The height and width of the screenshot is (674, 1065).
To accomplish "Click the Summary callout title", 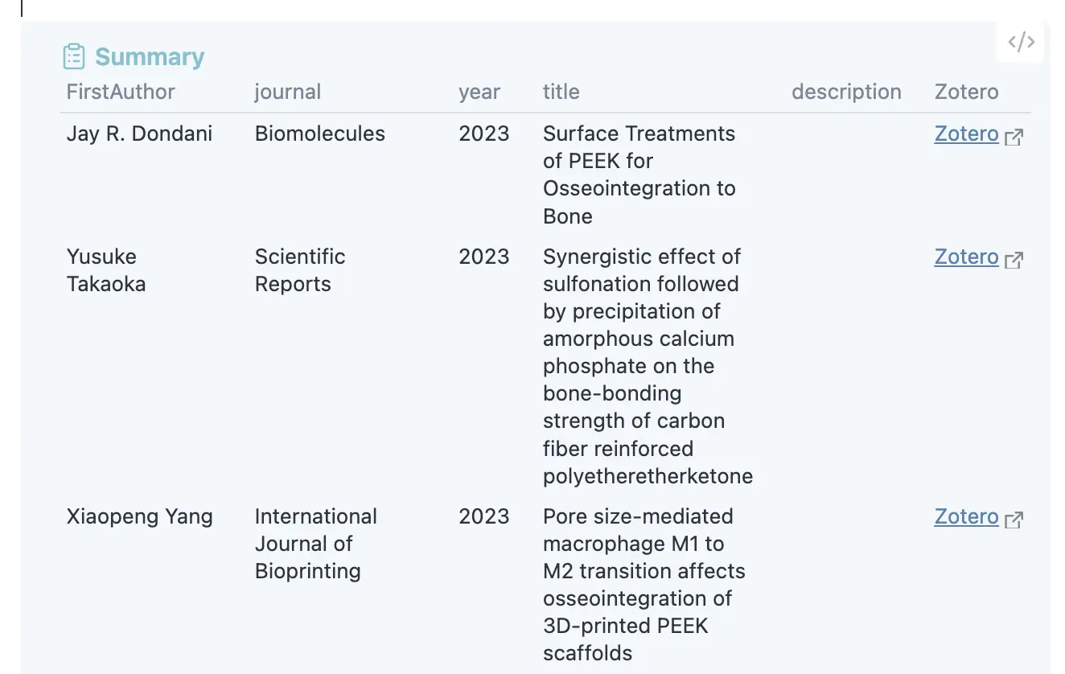I will [150, 57].
